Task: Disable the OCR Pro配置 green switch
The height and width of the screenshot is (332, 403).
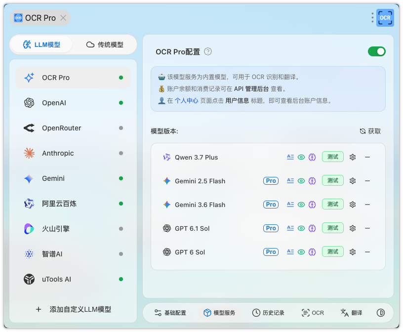Action: [x=376, y=51]
